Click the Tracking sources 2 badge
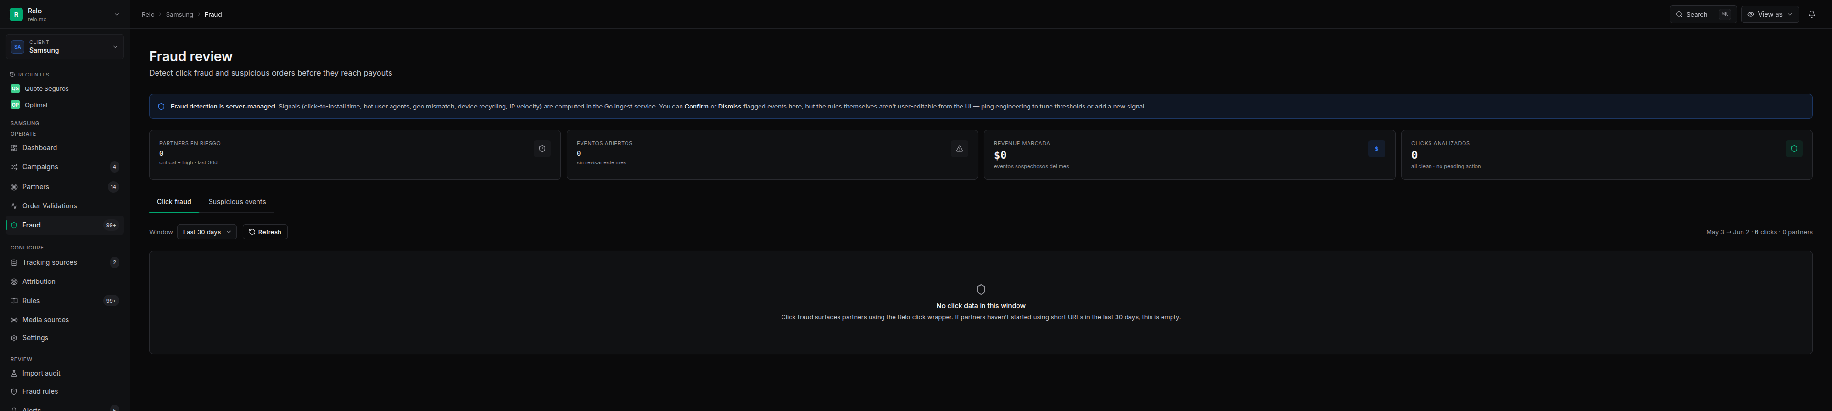 pyautogui.click(x=114, y=263)
